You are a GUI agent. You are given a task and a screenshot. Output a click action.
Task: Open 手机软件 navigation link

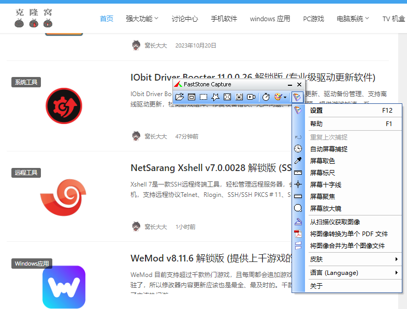click(224, 19)
